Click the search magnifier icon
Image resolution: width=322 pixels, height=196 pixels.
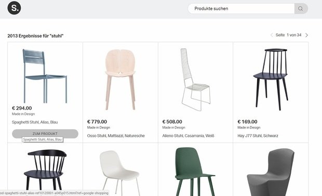pyautogui.click(x=301, y=9)
